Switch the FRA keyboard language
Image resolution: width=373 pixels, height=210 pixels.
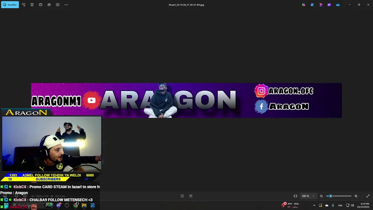point(340,205)
